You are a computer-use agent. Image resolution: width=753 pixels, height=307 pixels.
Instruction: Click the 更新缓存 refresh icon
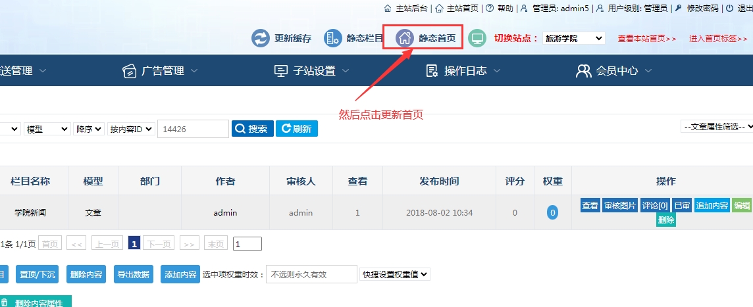pyautogui.click(x=261, y=38)
